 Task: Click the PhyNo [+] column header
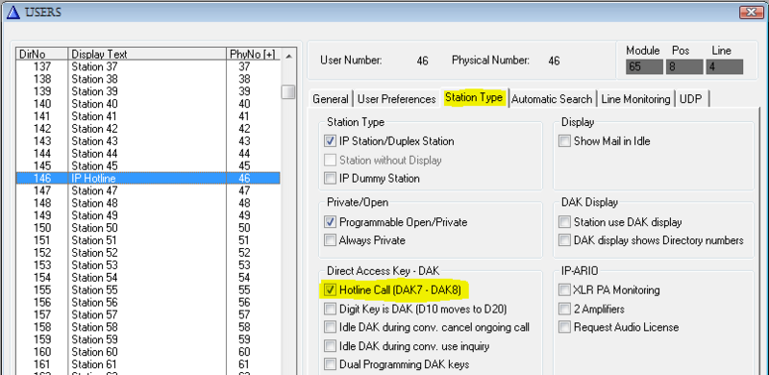[253, 54]
